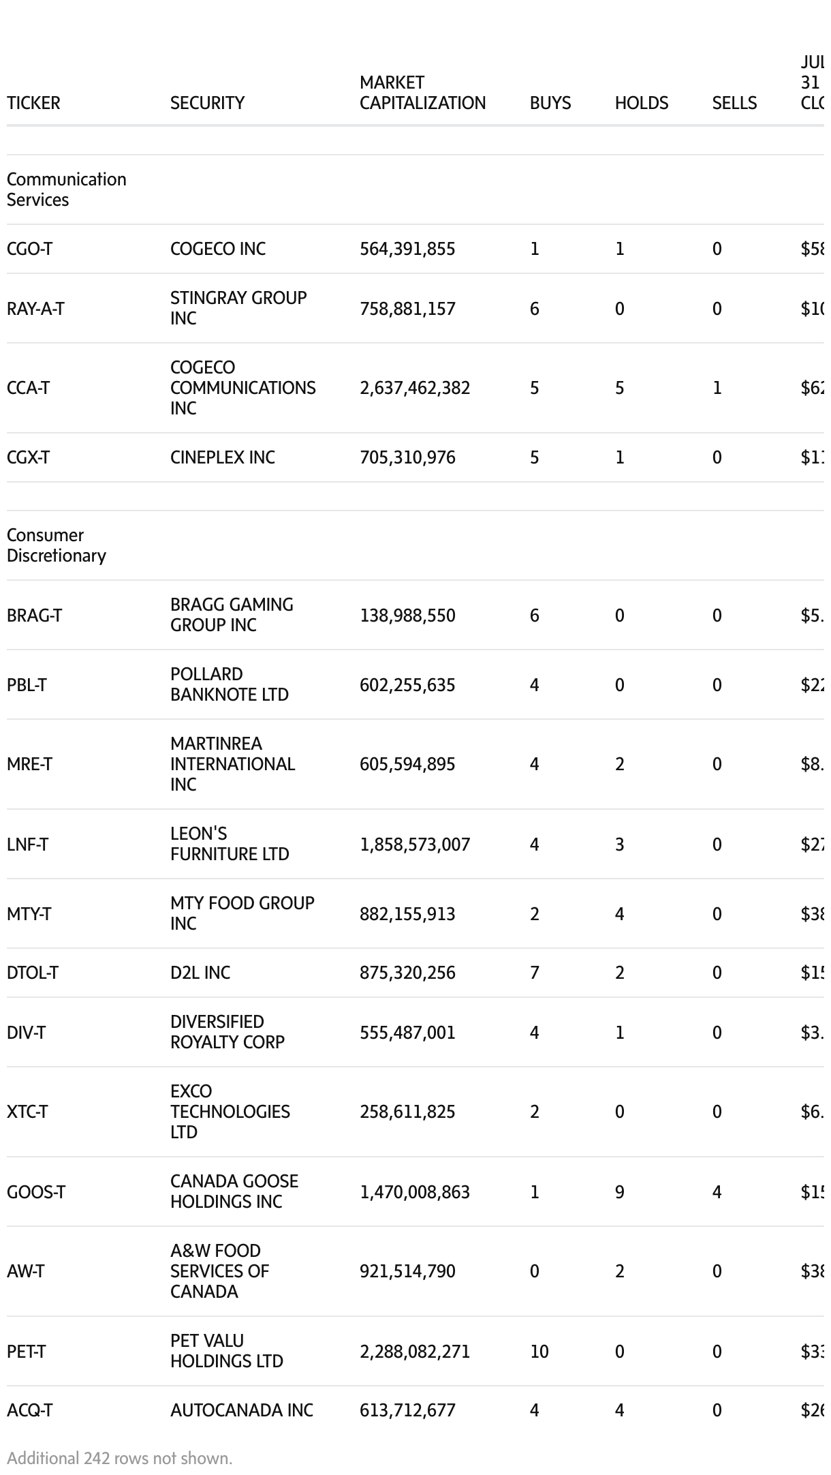Select the RAY-A-T ticker cell
The image size is (831, 1475).
[35, 309]
